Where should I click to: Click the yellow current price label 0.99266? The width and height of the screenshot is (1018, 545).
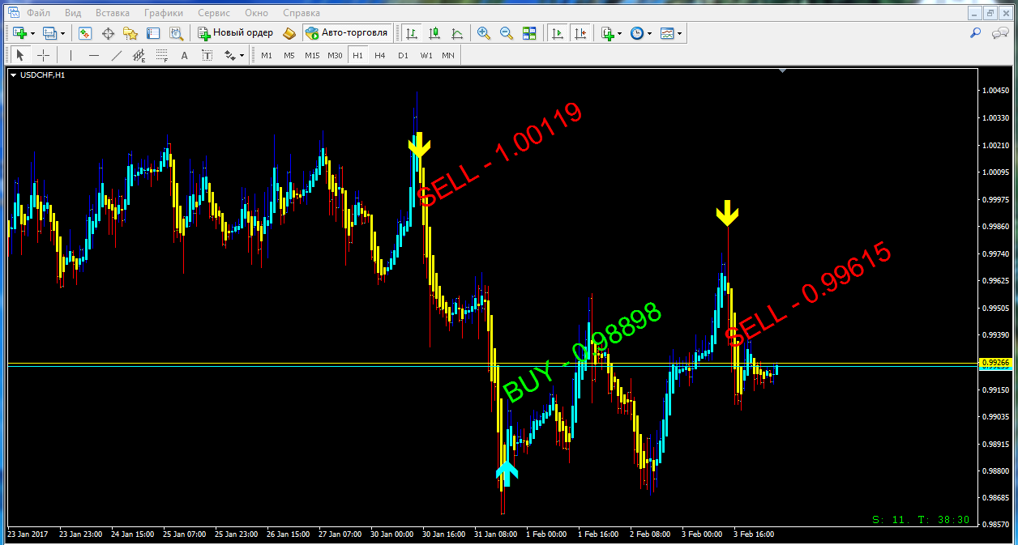point(994,363)
